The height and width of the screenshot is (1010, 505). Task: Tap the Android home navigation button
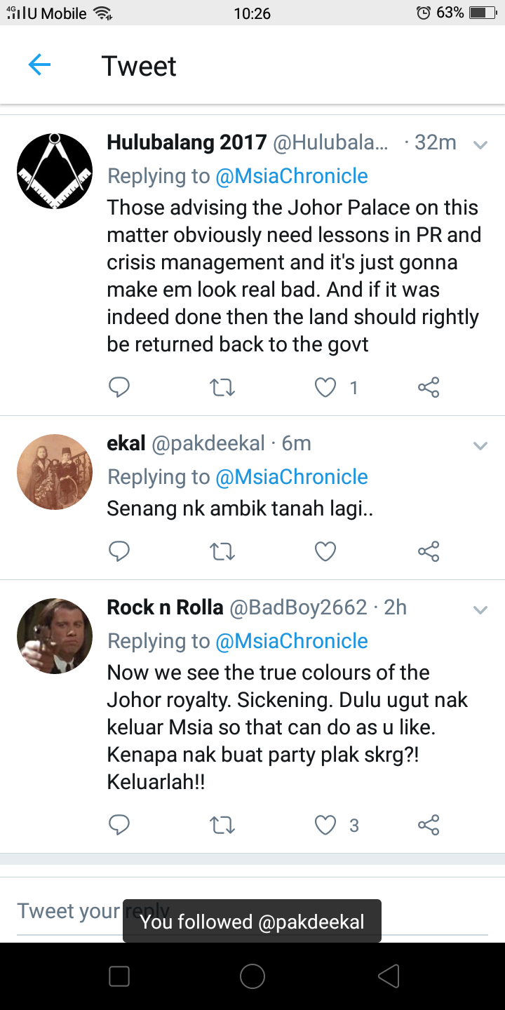click(252, 976)
